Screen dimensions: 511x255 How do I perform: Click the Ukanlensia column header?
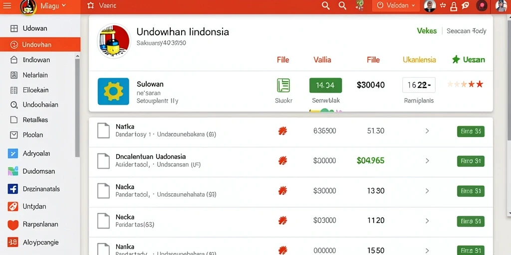(x=419, y=60)
